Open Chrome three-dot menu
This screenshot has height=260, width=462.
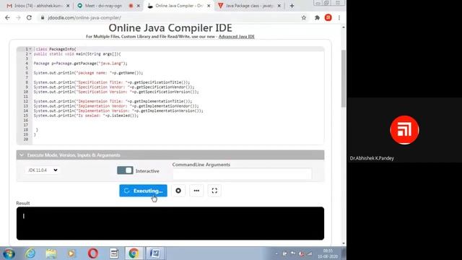(x=339, y=17)
